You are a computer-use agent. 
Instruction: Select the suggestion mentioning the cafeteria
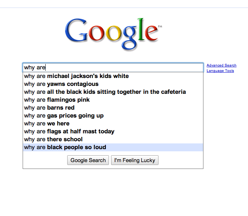tap(105, 92)
